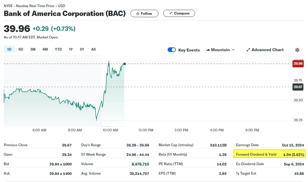The width and height of the screenshot is (308, 182).
Task: Toggle the Key Events switch off
Action: tap(172, 50)
